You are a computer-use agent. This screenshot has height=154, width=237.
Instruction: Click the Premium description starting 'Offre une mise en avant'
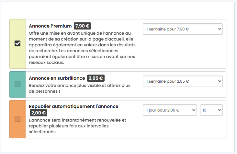coord(82,48)
